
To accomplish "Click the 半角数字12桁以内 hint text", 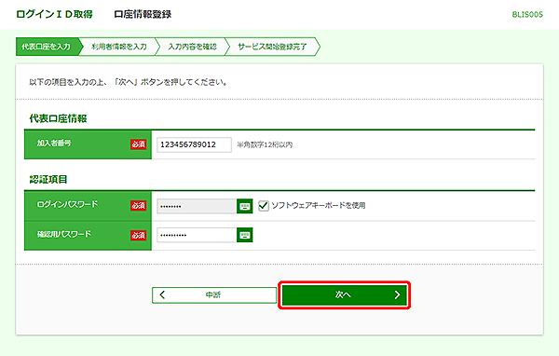I will [265, 144].
